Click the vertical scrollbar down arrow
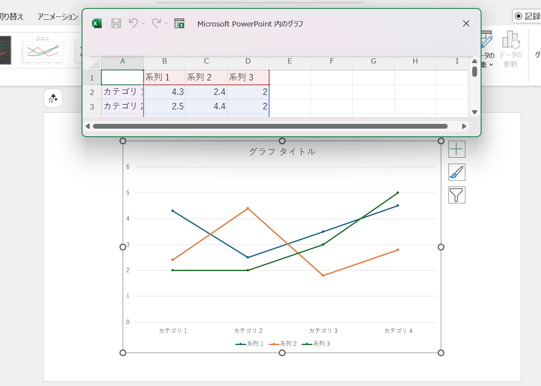Image resolution: width=541 pixels, height=386 pixels. coord(474,112)
